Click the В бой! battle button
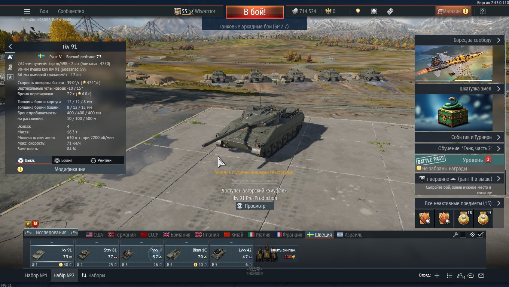 (254, 12)
